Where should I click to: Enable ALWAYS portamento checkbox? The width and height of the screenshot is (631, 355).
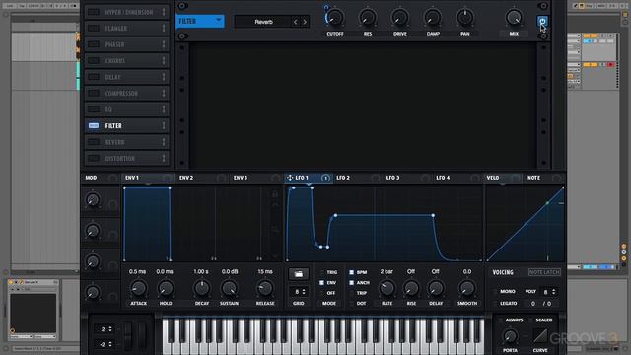click(x=500, y=320)
